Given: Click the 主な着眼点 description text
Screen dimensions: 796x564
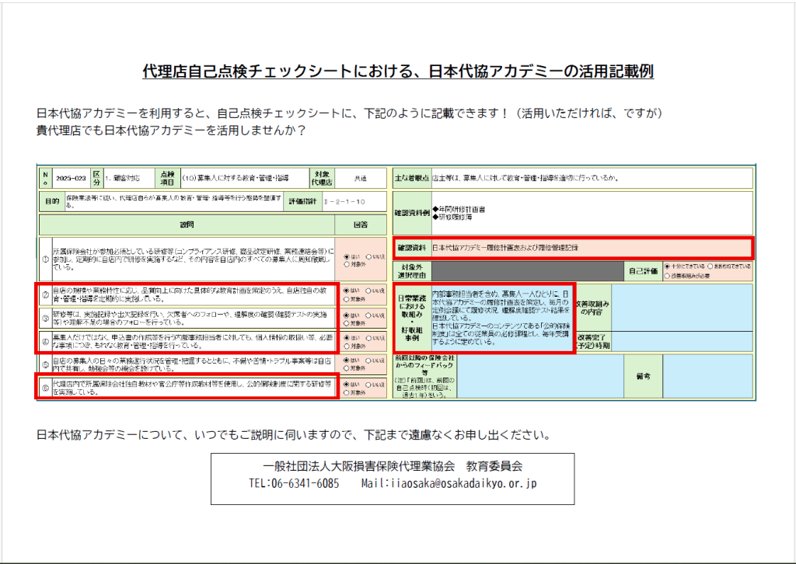Looking at the screenshot, I should click(x=525, y=178).
